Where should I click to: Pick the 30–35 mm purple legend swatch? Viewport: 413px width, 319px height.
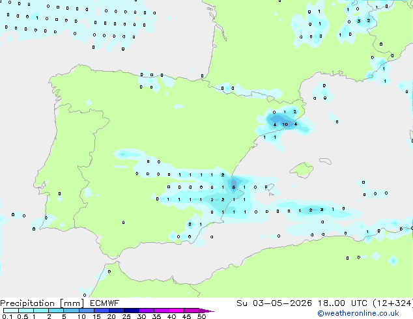coord(147,311)
